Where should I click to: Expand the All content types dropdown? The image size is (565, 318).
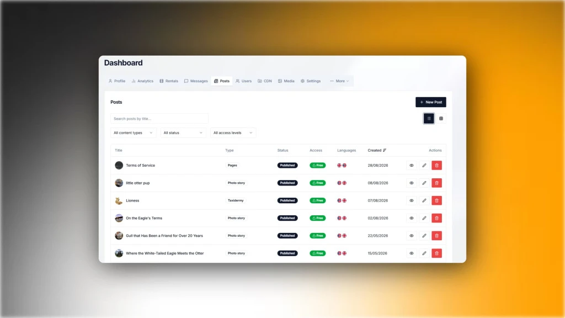click(x=134, y=132)
